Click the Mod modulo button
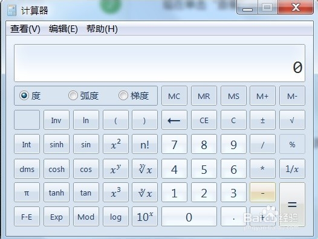318x239 pixels. (x=86, y=216)
